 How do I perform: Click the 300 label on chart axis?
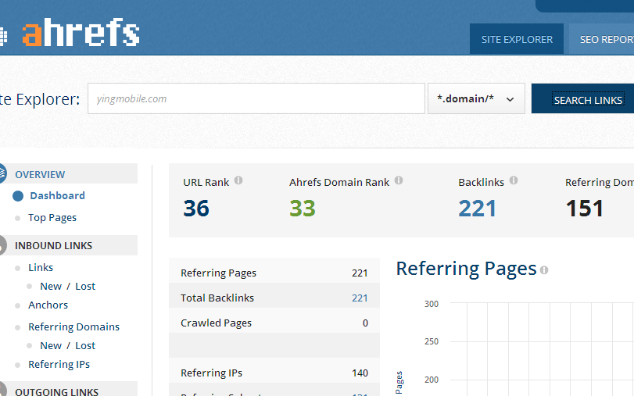click(432, 304)
